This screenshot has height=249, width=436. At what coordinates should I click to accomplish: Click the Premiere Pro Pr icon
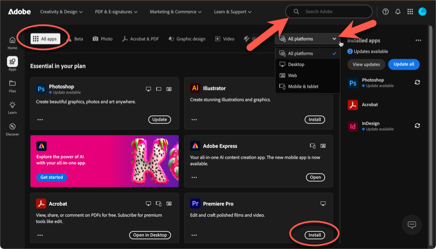pyautogui.click(x=195, y=204)
